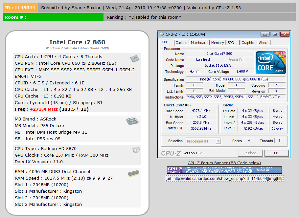Screen dimensions: 299x218
Task: Click the red 4273.4 MHz frequency value
Action: pos(44,109)
